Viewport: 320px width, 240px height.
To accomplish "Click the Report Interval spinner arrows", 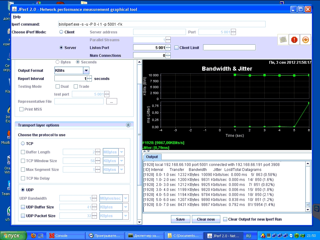I will click(89, 78).
